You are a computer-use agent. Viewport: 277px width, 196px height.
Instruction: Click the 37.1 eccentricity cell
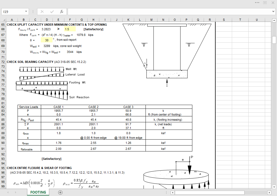coord(128,128)
